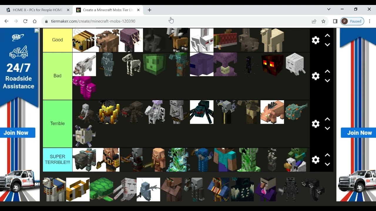The width and height of the screenshot is (376, 211).
Task: Open settings gear for Bad tier
Action: (x=315, y=76)
